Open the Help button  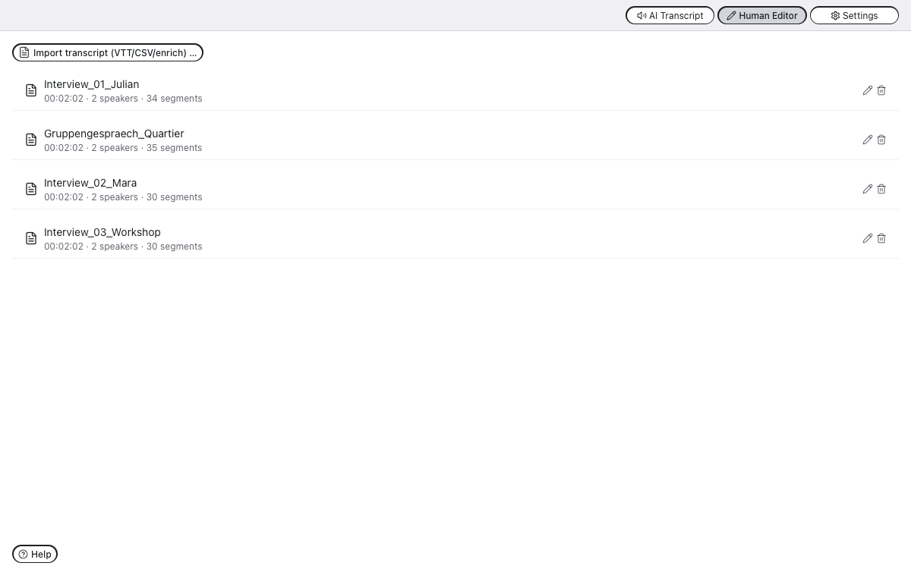(x=35, y=554)
